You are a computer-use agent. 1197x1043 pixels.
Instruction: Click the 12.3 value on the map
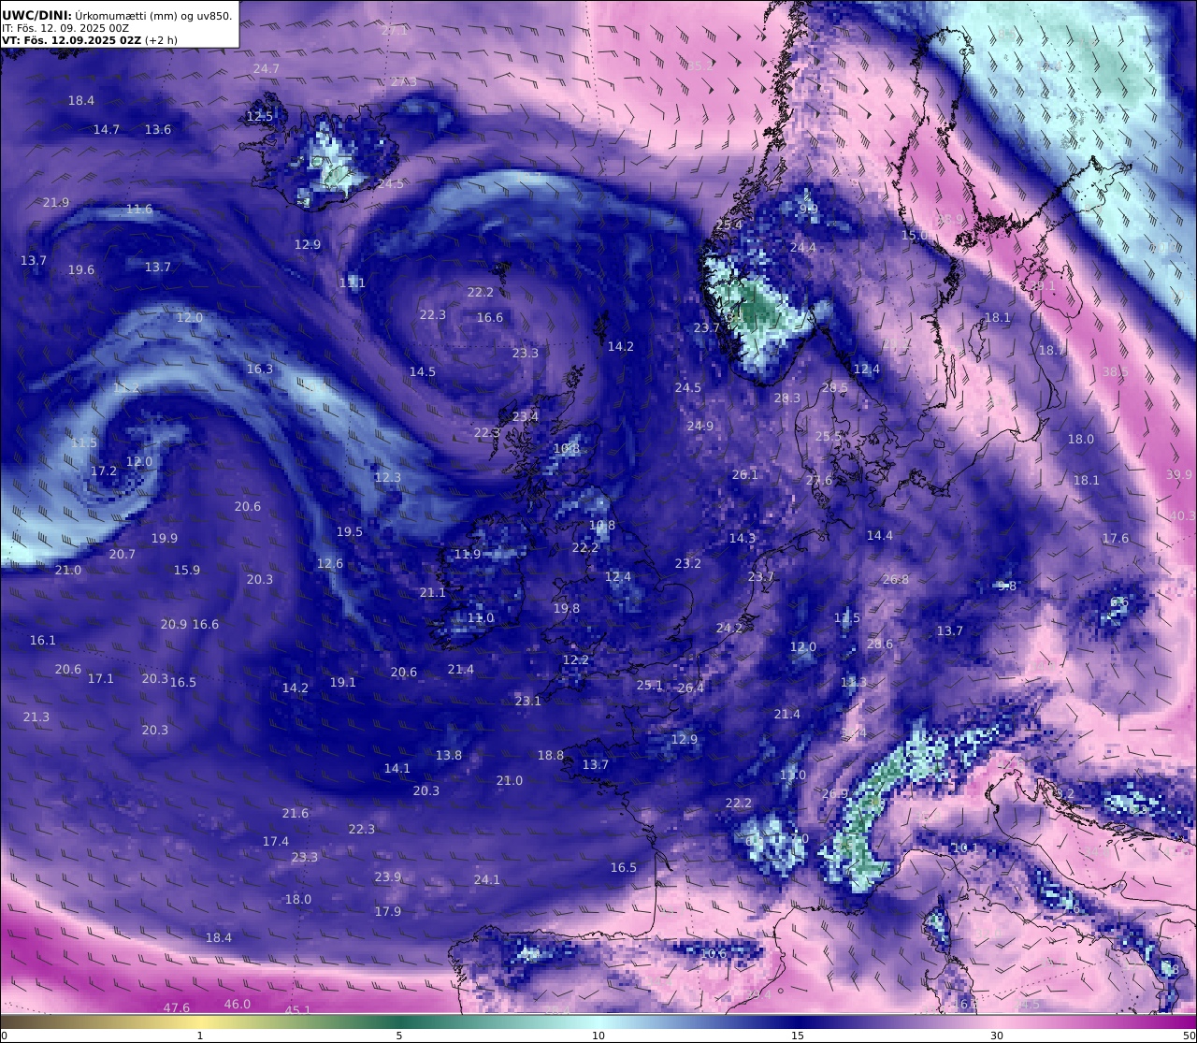[388, 478]
